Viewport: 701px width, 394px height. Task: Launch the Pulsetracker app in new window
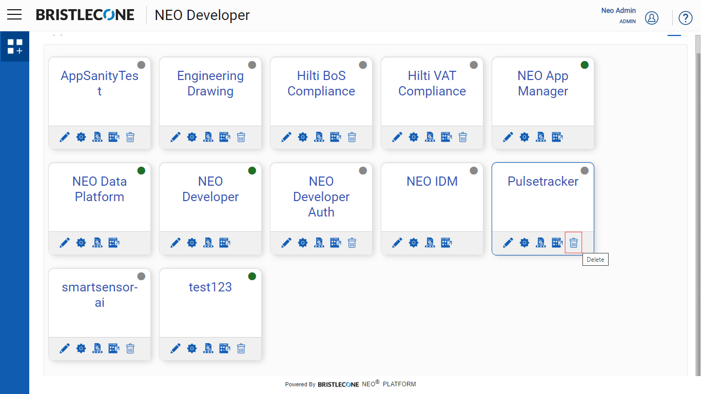tap(557, 243)
